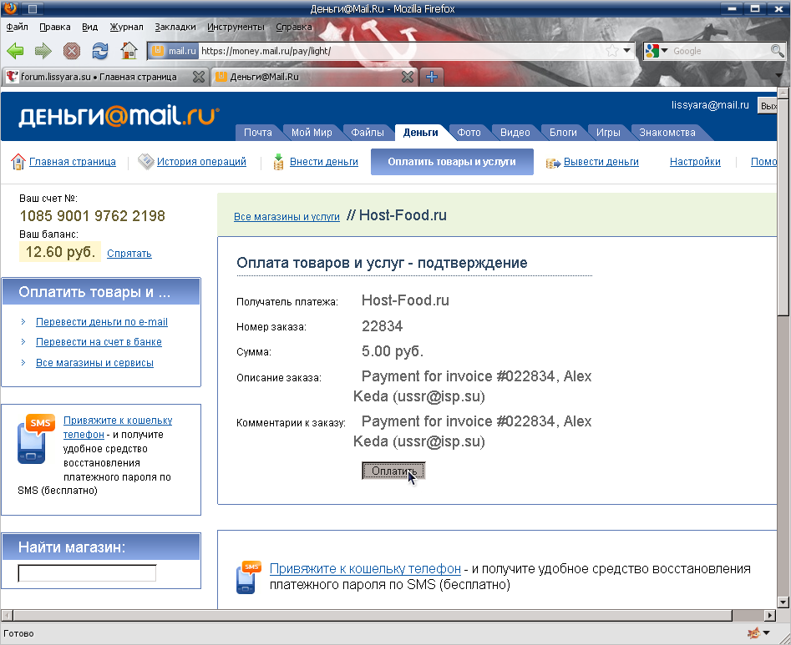Open URL history dropdown arrow
Image resolution: width=791 pixels, height=645 pixels.
[627, 50]
